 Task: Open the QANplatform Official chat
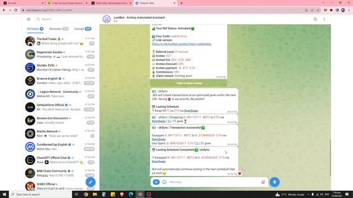(x=60, y=107)
